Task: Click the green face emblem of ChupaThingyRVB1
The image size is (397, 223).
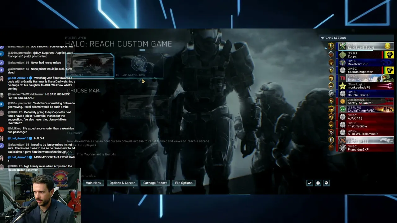Action: click(x=342, y=109)
